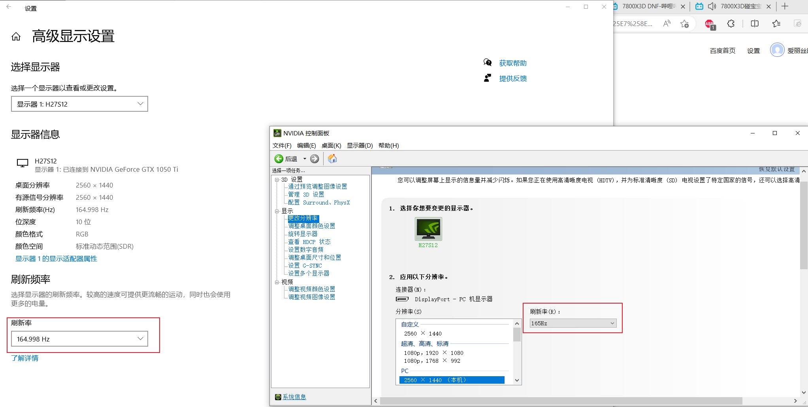Viewport: 808px width, 407px height.
Task: Open new browser tab plus button
Action: click(x=785, y=6)
